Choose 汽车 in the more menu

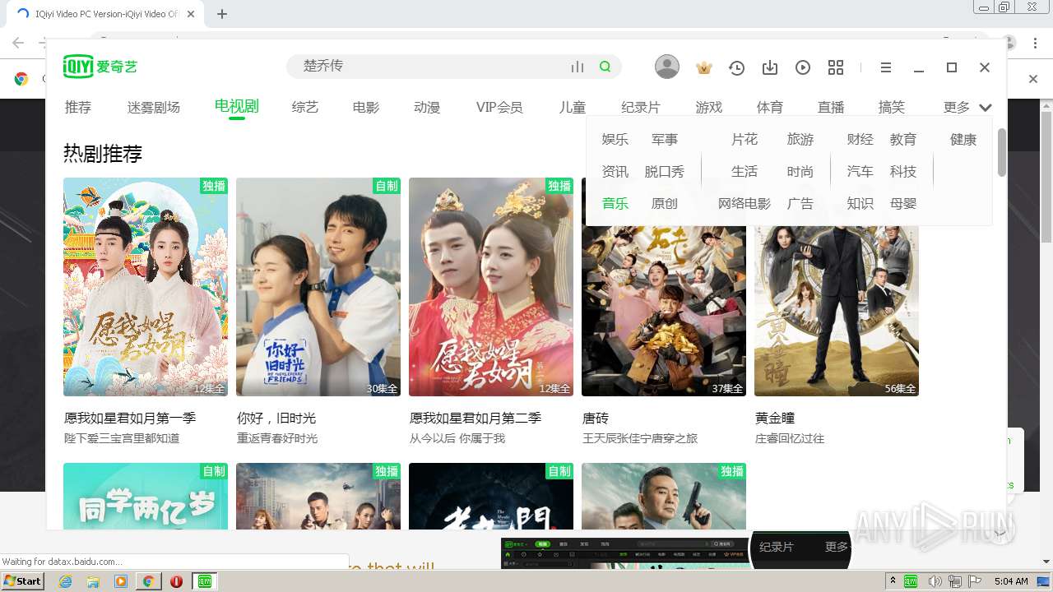coord(860,172)
